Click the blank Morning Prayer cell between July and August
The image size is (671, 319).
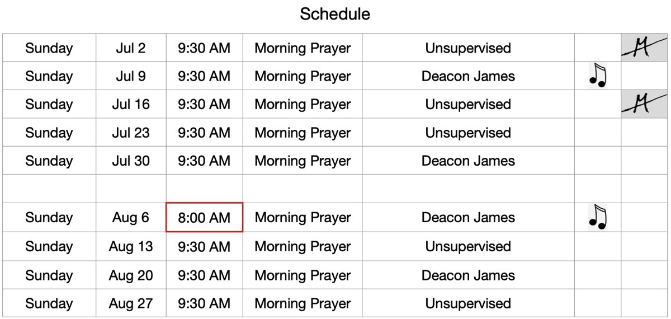(303, 189)
